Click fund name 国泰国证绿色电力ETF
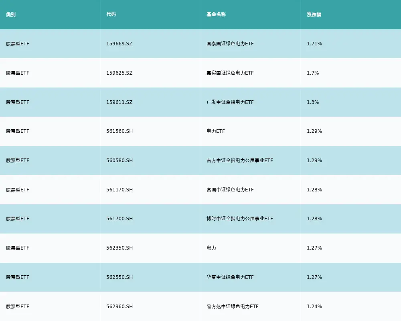The image size is (401, 321). (230, 44)
